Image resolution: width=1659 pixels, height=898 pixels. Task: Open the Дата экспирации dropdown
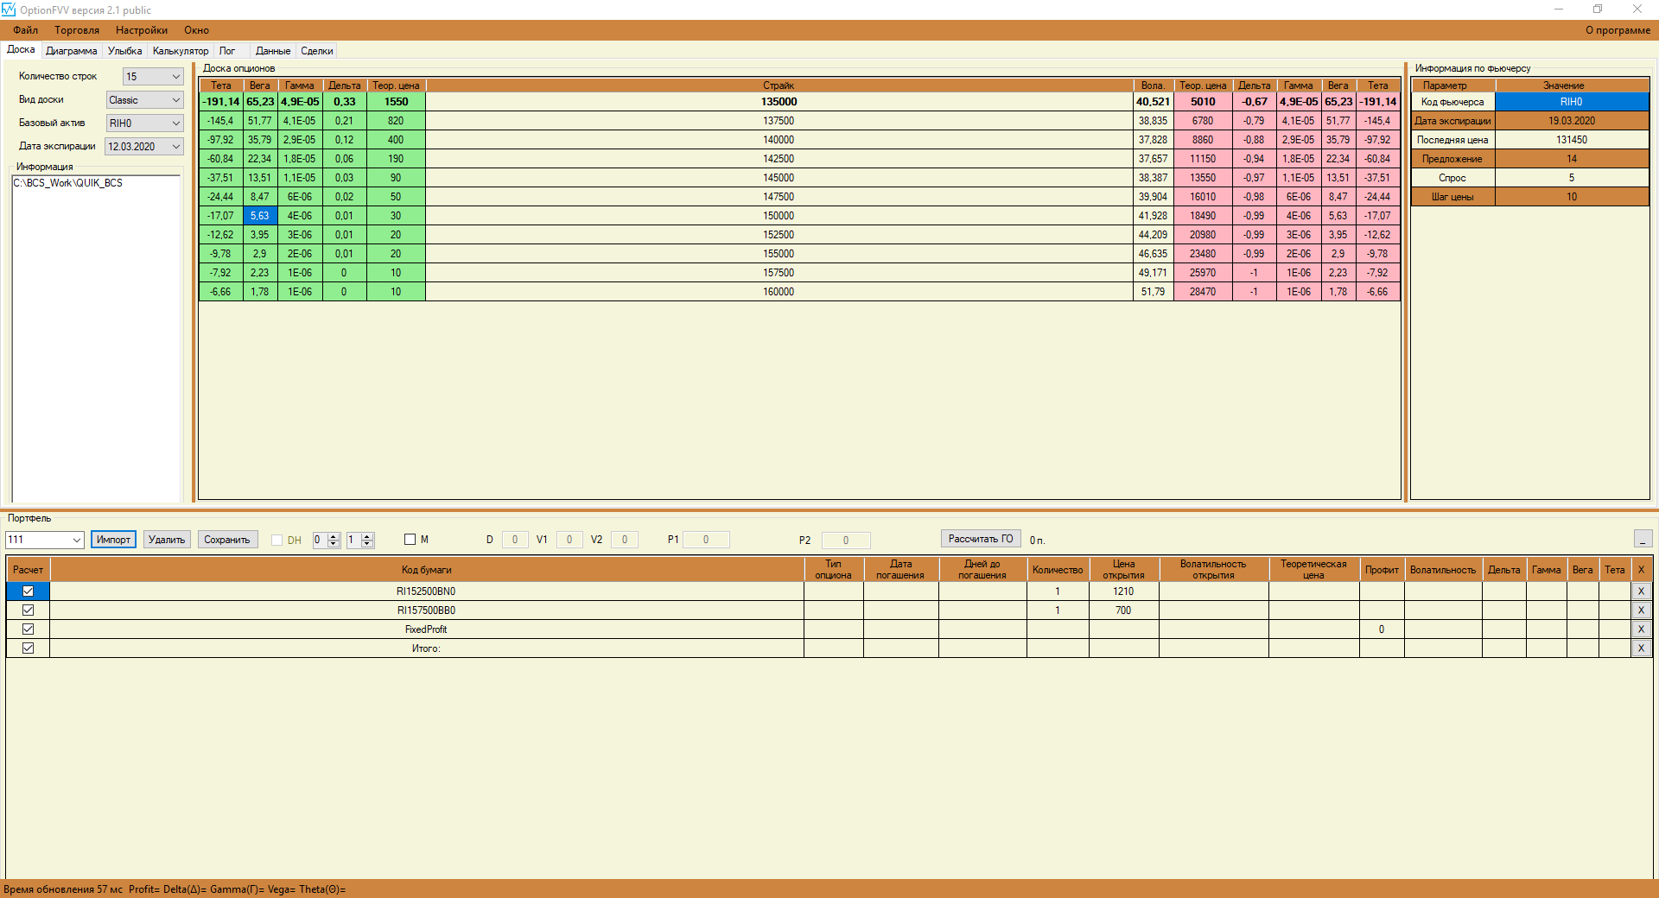pyautogui.click(x=144, y=147)
